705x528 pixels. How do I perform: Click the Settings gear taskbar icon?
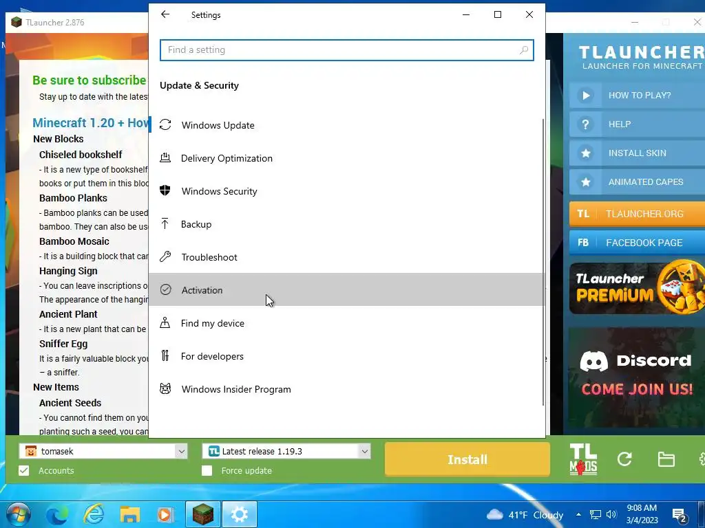pyautogui.click(x=240, y=514)
